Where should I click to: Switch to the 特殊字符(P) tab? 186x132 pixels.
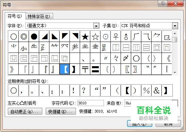coord(39,16)
